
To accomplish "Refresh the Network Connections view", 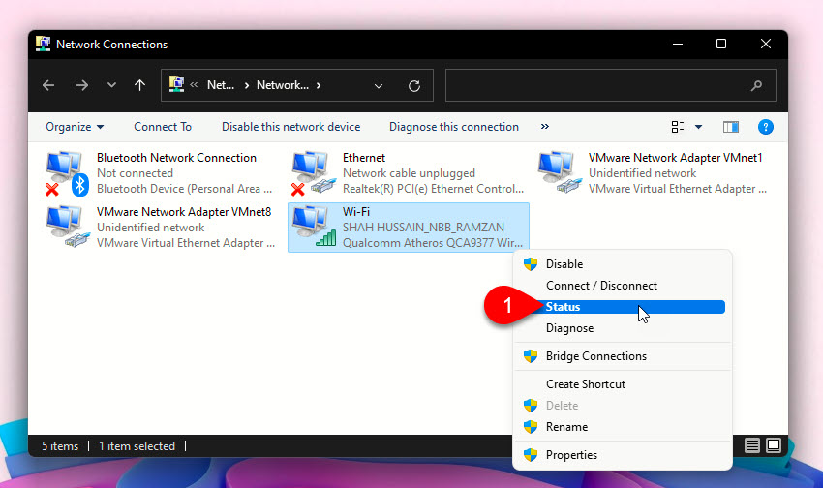I will click(414, 85).
